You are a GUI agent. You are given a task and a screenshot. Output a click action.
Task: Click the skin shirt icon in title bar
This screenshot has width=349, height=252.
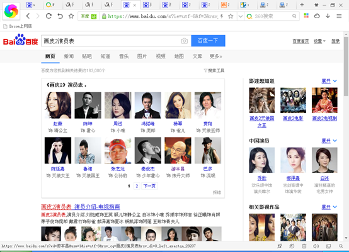pyautogui.click(x=316, y=5)
